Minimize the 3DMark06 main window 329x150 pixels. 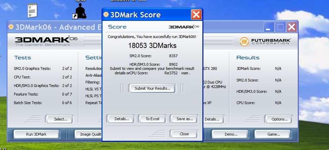(268, 27)
